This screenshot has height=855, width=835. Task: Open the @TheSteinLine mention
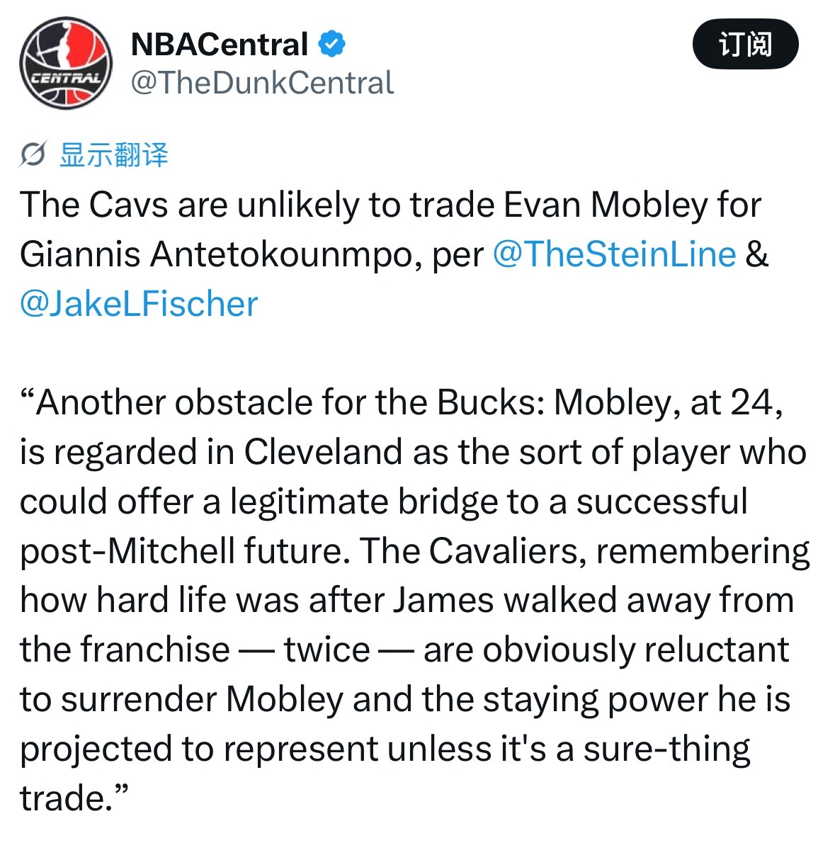[x=614, y=254]
